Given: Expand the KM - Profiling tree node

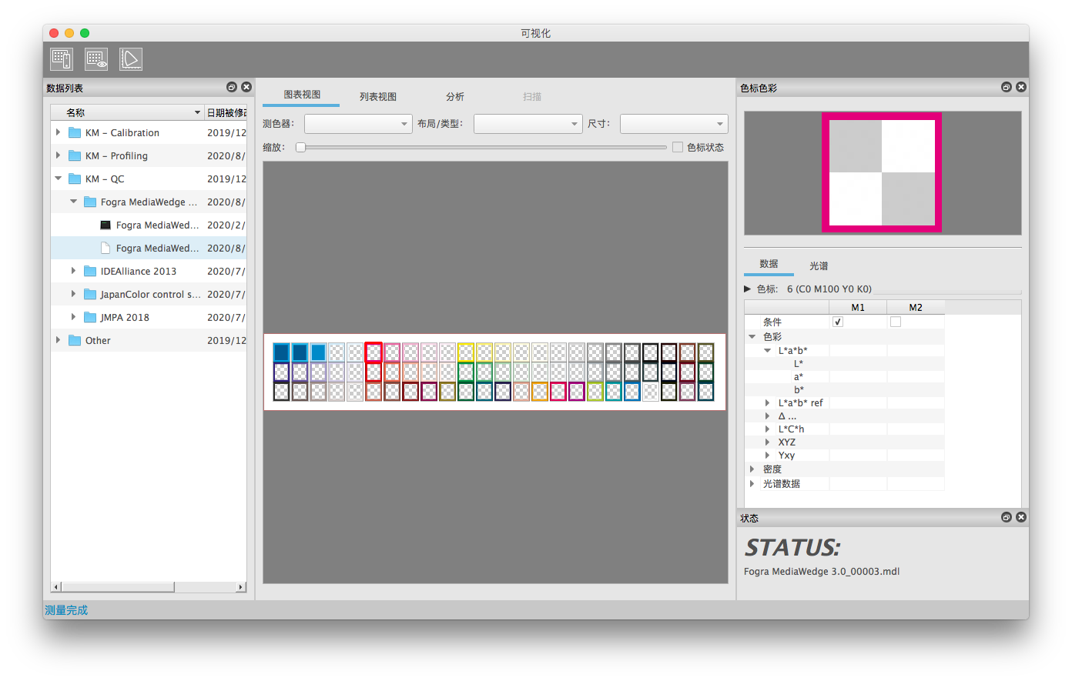Looking at the screenshot, I should click(x=58, y=155).
